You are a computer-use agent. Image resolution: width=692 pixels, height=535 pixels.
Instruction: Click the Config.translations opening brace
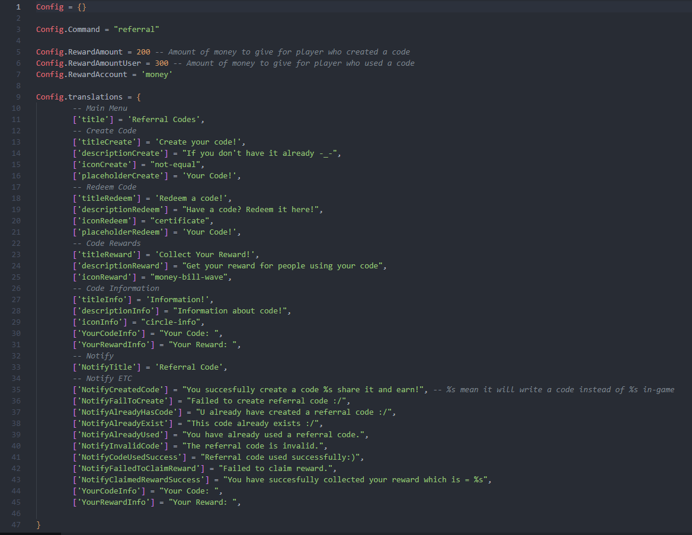pos(138,97)
